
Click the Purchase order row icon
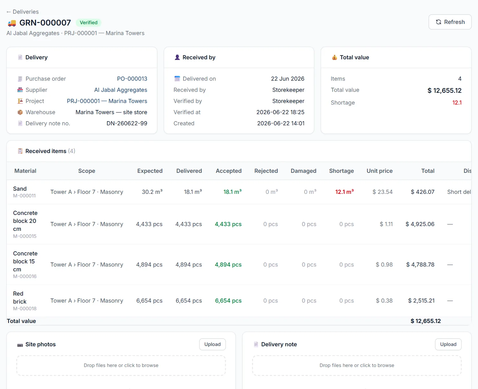point(20,79)
